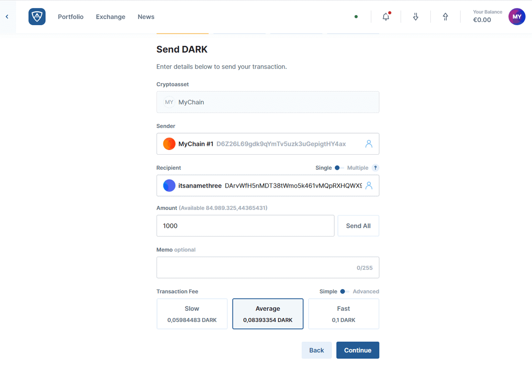Screen dimensions: 532x366
Task: Click the back chevron at top left
Action: 7,17
